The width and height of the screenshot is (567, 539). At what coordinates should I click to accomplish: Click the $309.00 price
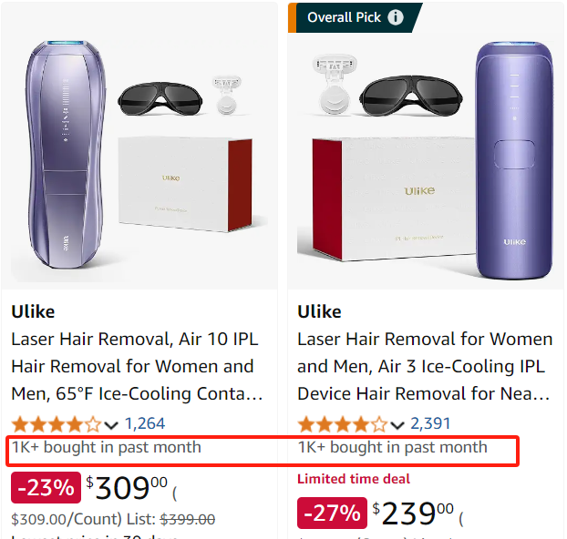click(x=127, y=488)
